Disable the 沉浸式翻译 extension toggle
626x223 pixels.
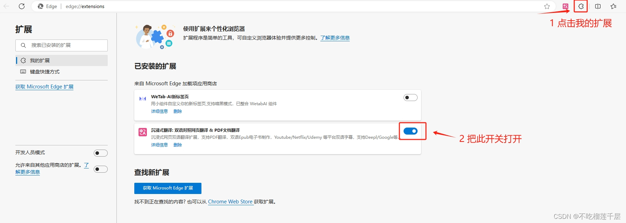click(411, 131)
